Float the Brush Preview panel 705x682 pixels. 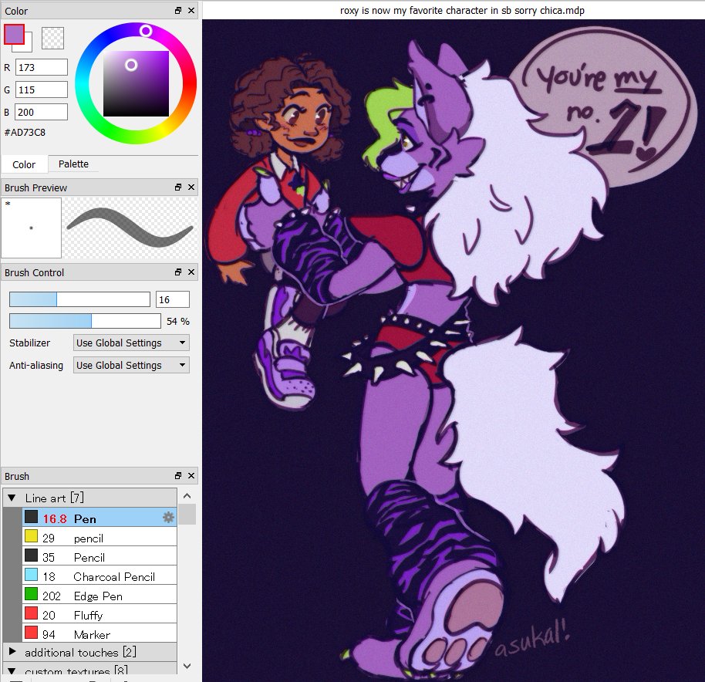(178, 187)
